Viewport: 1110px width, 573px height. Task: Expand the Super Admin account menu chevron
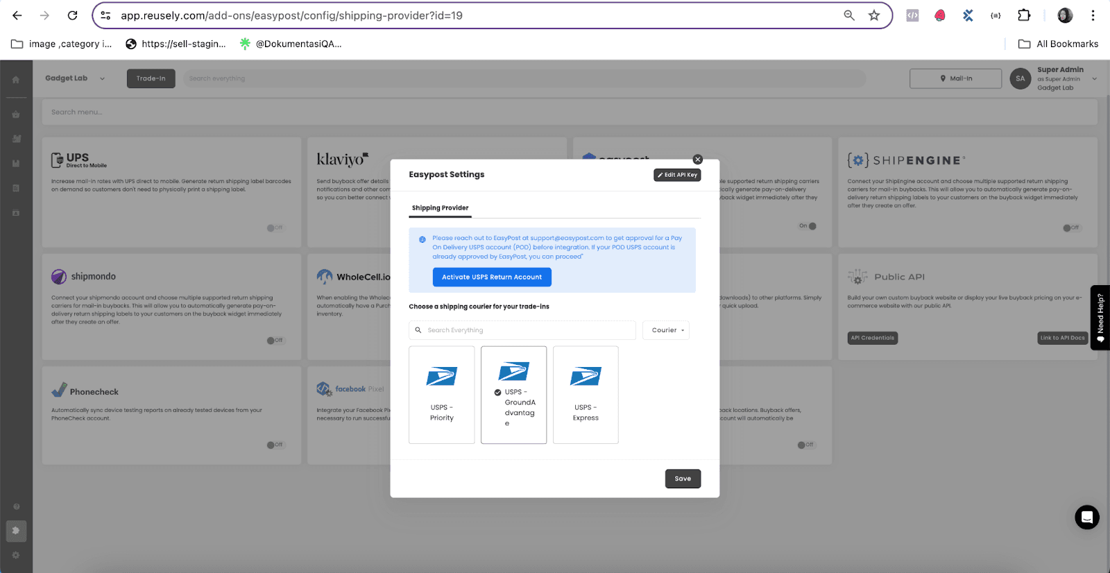(1095, 79)
